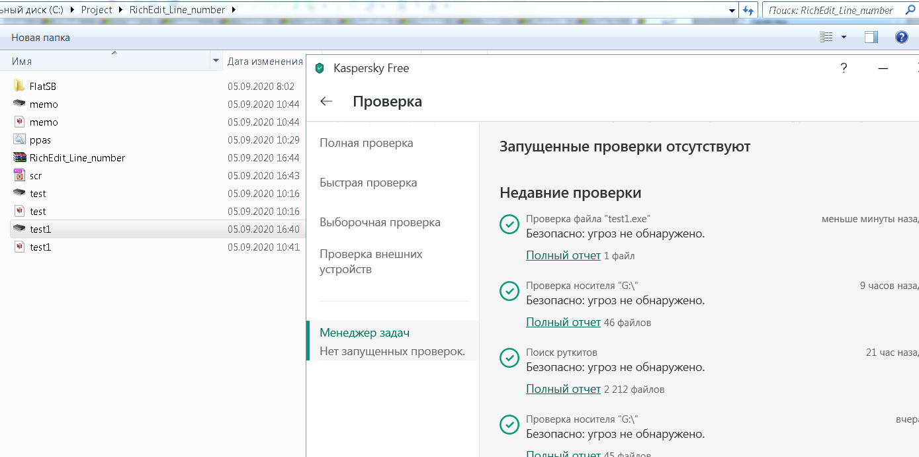Click the Проверка page title in Kaspersky
The image size is (919, 457).
[387, 101]
